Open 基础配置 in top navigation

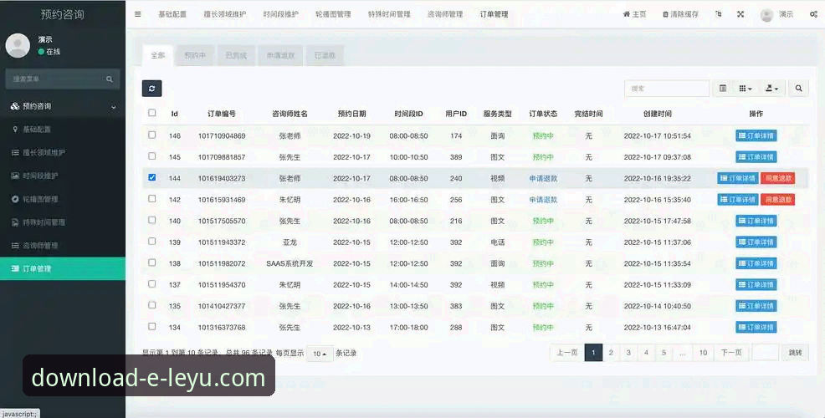click(x=172, y=14)
